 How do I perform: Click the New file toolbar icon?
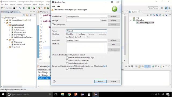coord(2,8)
